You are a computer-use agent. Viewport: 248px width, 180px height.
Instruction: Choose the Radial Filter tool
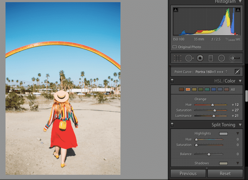click(221, 58)
